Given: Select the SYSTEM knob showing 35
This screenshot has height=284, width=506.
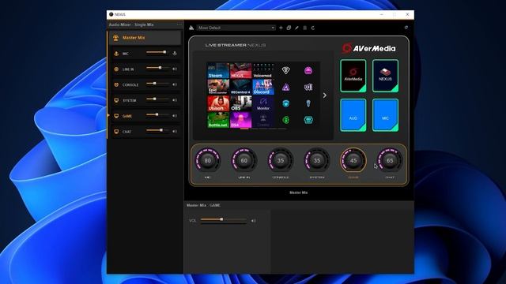Looking at the screenshot, I should [317, 160].
